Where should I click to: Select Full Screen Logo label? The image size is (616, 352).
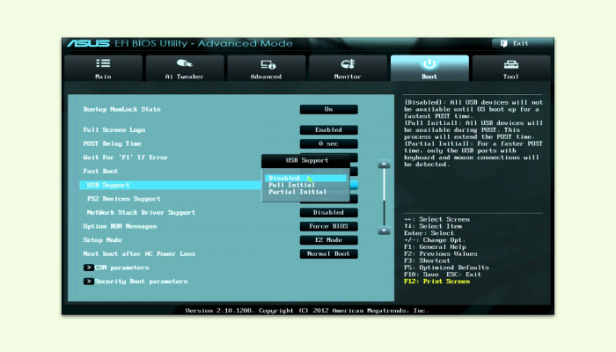click(x=114, y=130)
